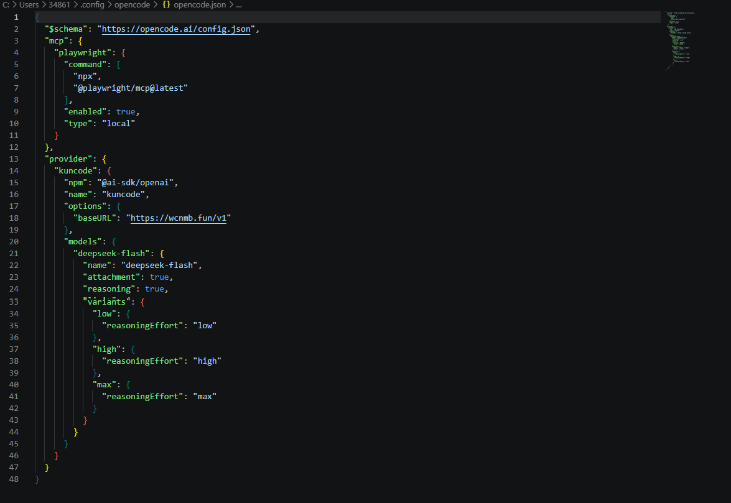
Task: Choose the .config breadcrumb item
Action: click(x=92, y=4)
